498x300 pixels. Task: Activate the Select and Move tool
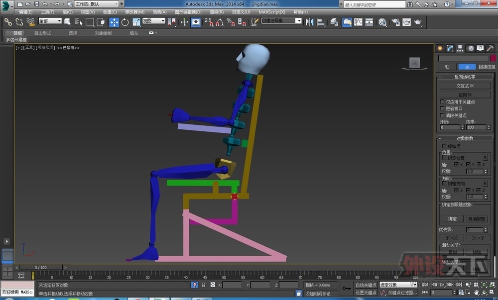(114, 22)
